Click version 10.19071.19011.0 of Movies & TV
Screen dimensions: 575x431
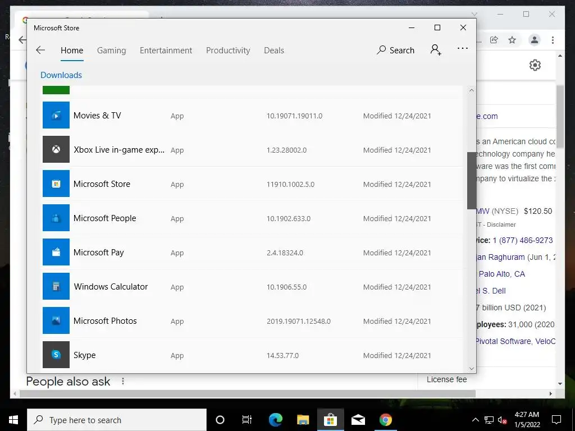click(294, 116)
